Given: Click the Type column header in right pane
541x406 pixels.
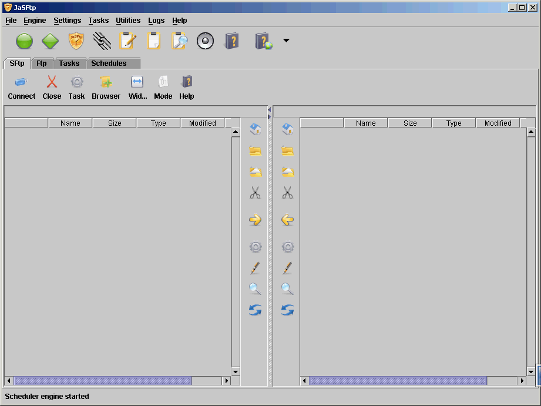Looking at the screenshot, I should 453,123.
